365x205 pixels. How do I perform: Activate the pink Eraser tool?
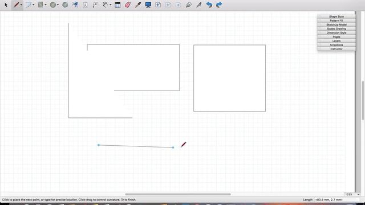pyautogui.click(x=128, y=5)
